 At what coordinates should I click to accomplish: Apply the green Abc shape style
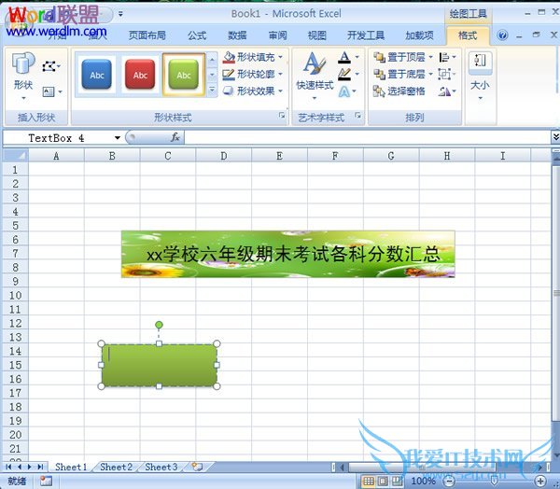[184, 75]
